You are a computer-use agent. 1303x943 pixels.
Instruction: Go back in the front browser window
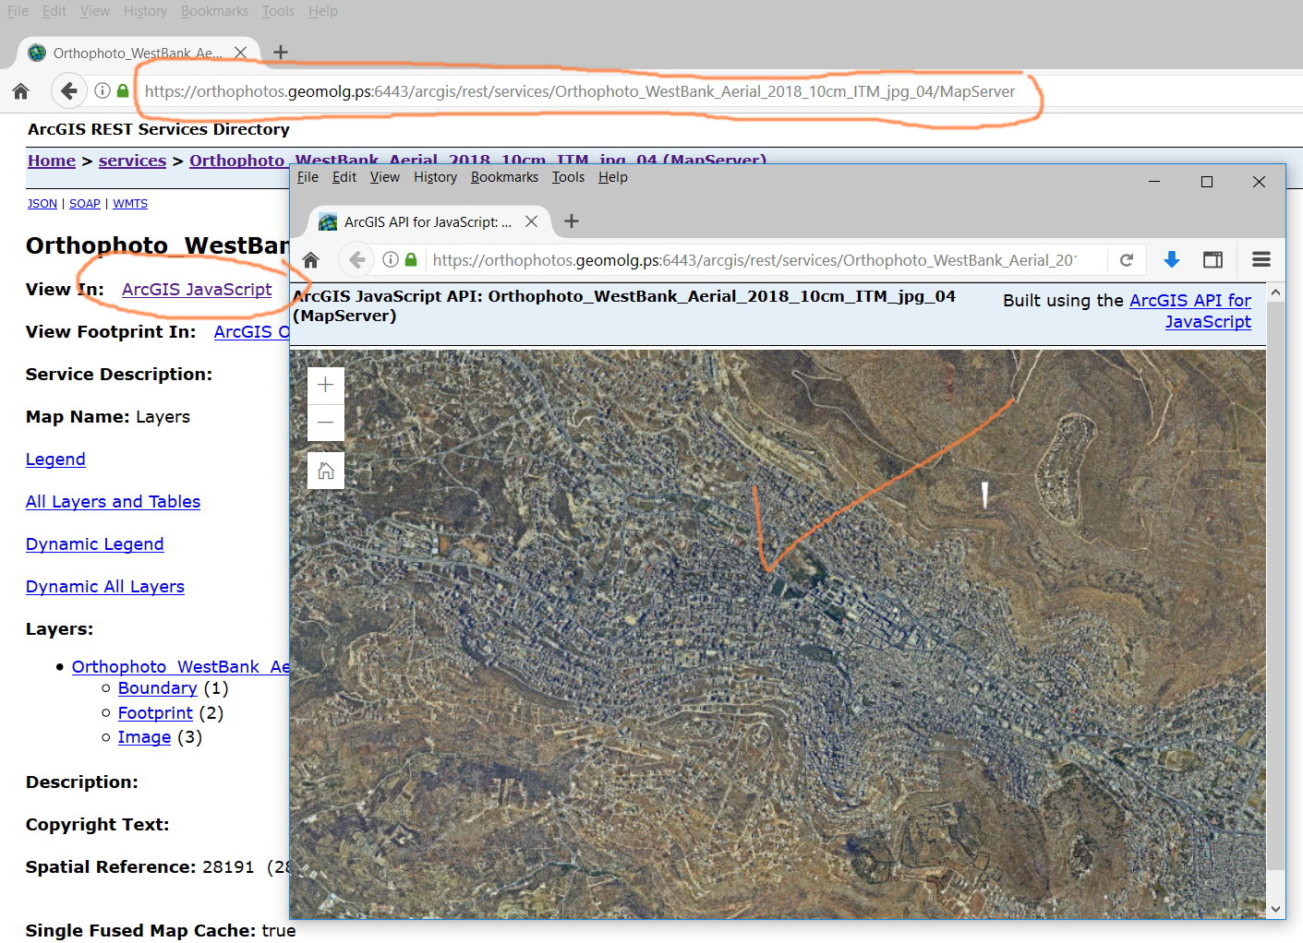coord(357,260)
